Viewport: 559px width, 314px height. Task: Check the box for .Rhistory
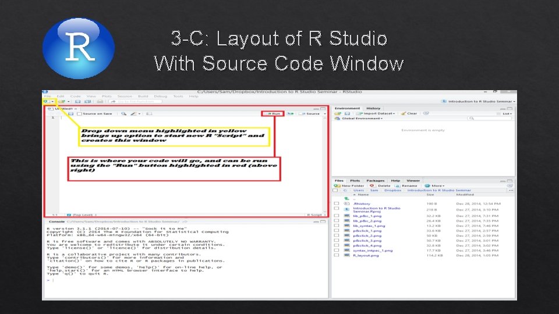coord(336,204)
